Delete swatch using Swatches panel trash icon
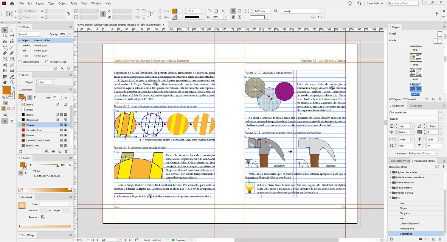The image size is (447, 242). (x=66, y=152)
